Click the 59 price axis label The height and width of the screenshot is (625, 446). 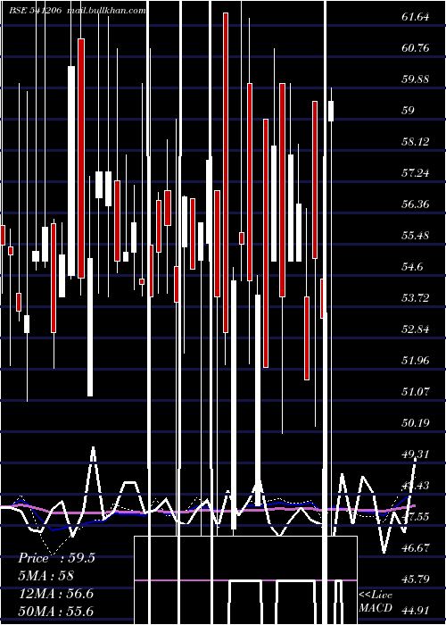coord(409,110)
